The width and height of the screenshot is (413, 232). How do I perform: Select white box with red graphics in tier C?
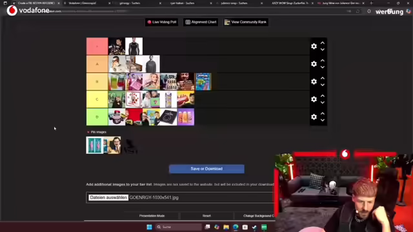[x=134, y=99]
